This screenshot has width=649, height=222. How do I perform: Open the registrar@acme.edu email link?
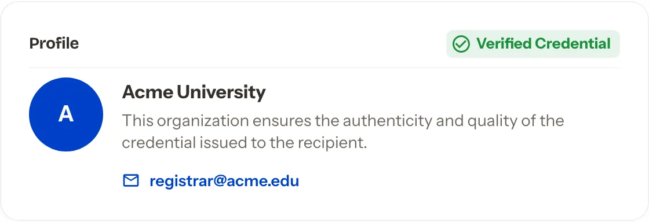coord(224,181)
